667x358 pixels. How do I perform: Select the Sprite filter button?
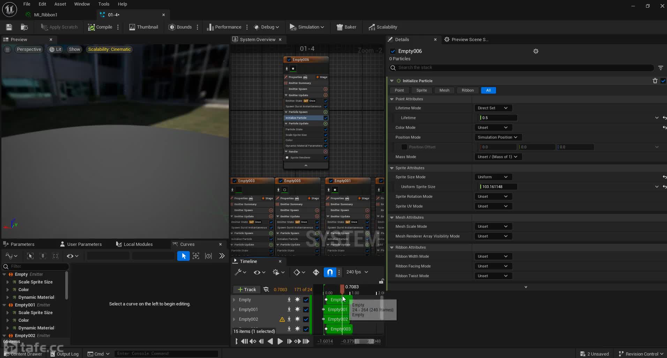pyautogui.click(x=421, y=90)
